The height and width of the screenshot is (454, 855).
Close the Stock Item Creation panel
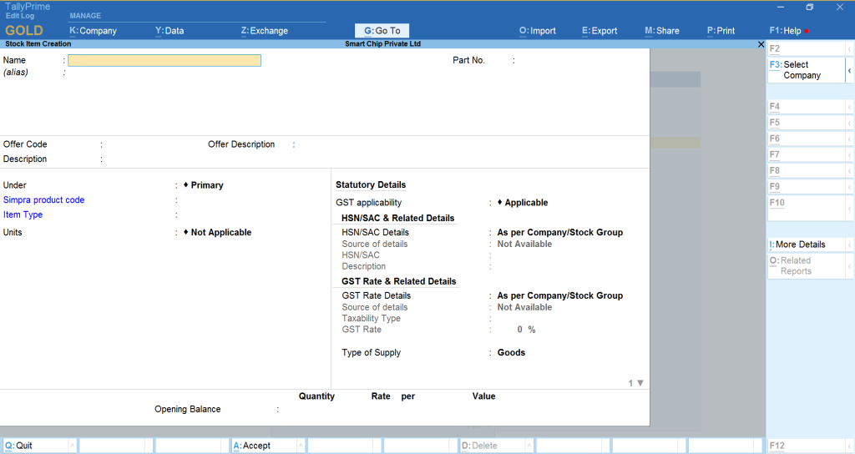click(x=761, y=43)
